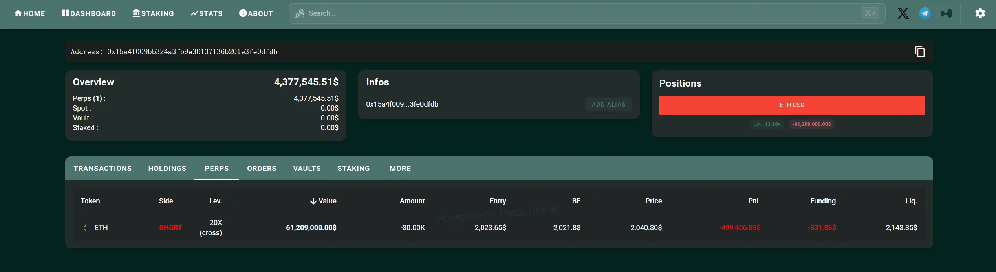996x272 pixels.
Task: Select the Perps tab
Action: (217, 169)
